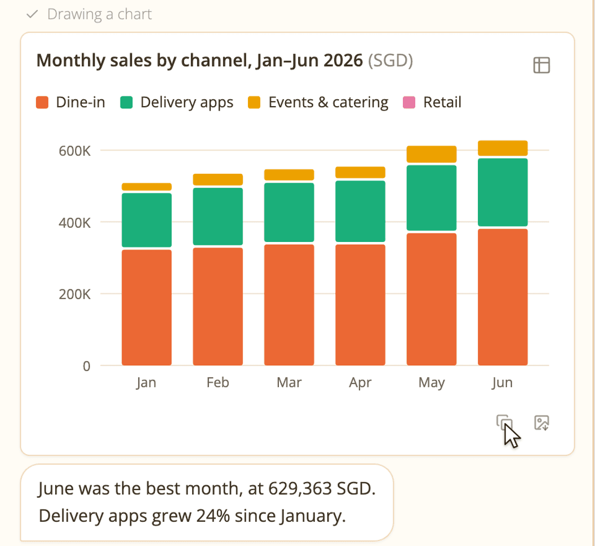Toggle Retail series in legend
This screenshot has height=546, width=595.
pyautogui.click(x=432, y=102)
